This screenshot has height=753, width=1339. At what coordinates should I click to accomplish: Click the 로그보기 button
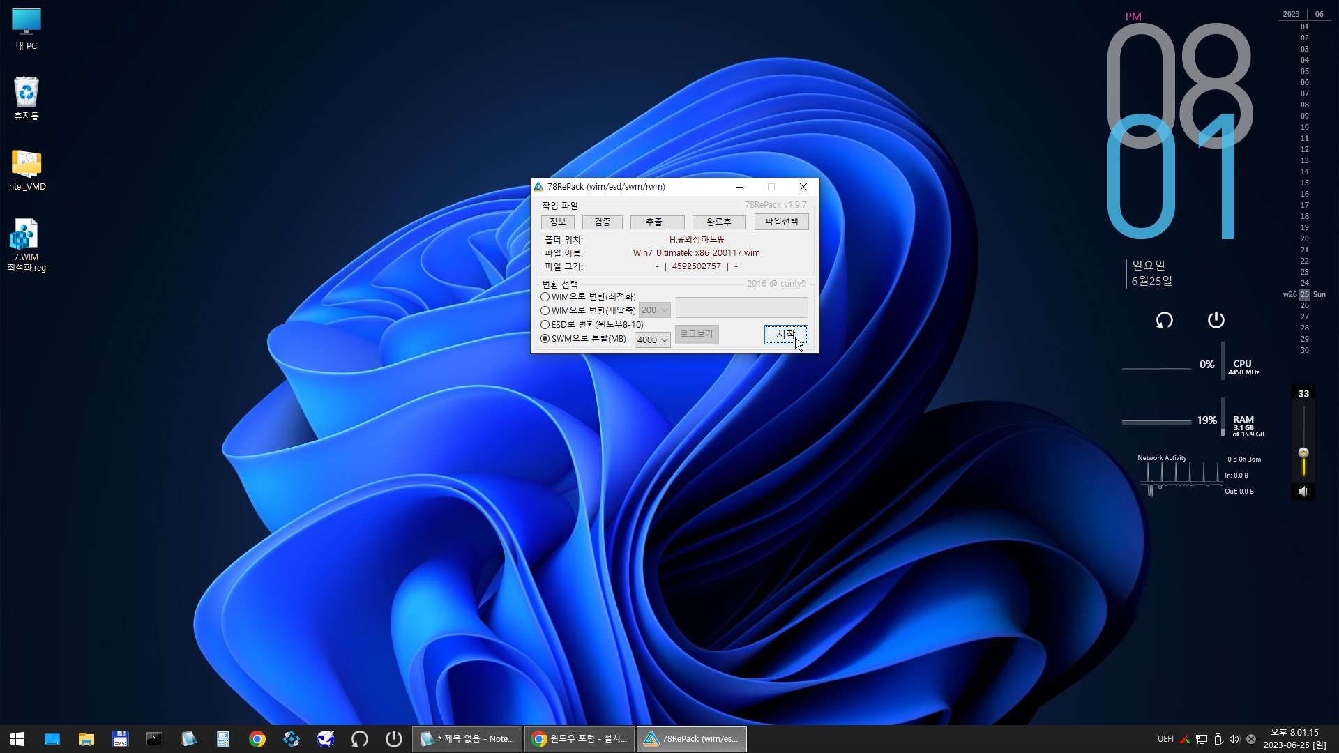coord(697,335)
